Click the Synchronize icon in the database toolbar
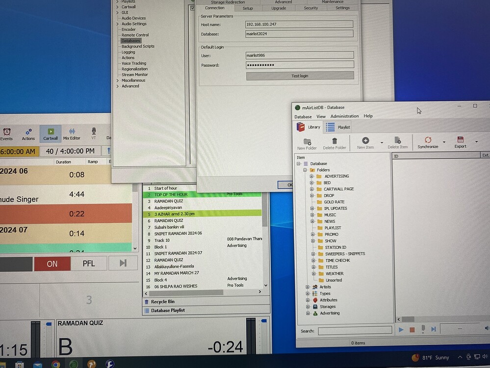This screenshot has width=490, height=368. pos(428,142)
